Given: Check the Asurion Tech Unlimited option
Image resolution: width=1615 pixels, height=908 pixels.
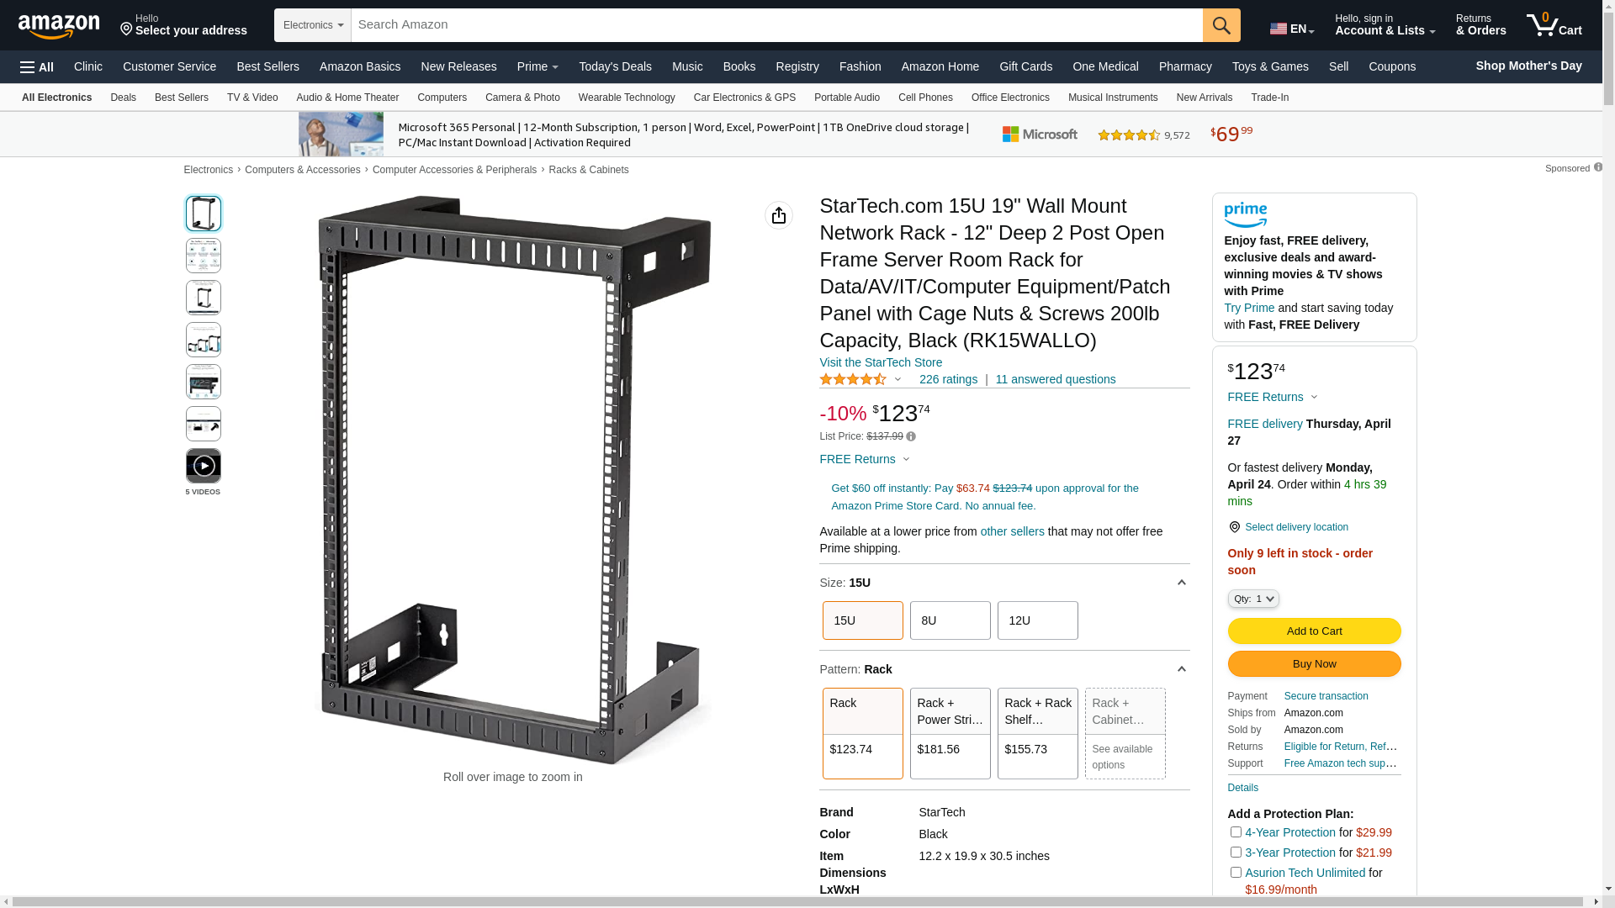Looking at the screenshot, I should [1236, 872].
